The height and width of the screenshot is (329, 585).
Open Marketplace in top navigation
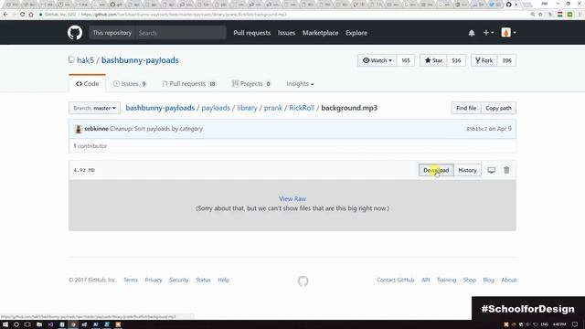click(x=320, y=33)
